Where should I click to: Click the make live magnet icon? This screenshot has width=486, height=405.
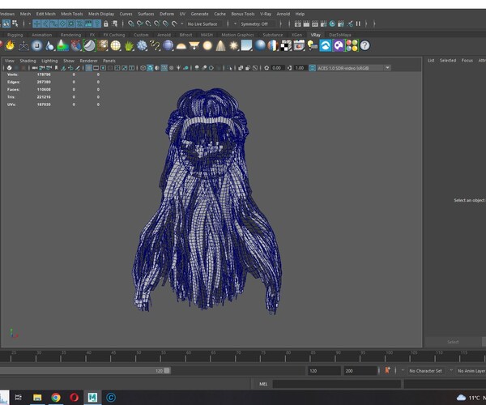pos(174,23)
